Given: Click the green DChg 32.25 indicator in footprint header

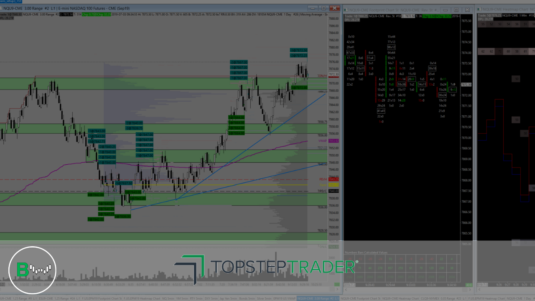Looking at the screenshot, I should point(443,16).
